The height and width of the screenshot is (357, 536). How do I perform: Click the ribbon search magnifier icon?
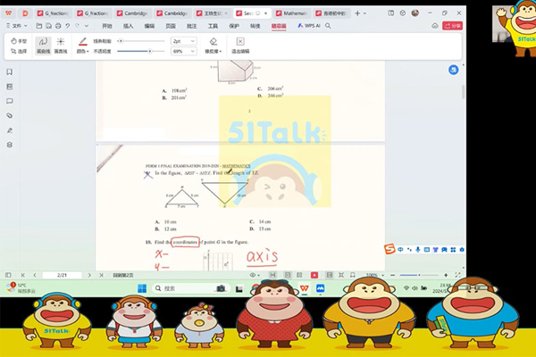[x=328, y=26]
